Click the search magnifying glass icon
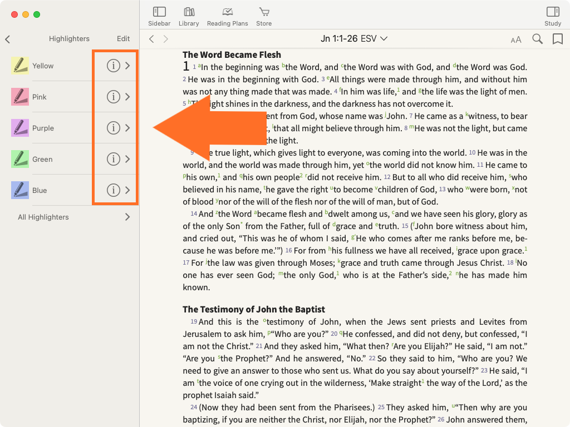The image size is (570, 427). click(x=537, y=39)
